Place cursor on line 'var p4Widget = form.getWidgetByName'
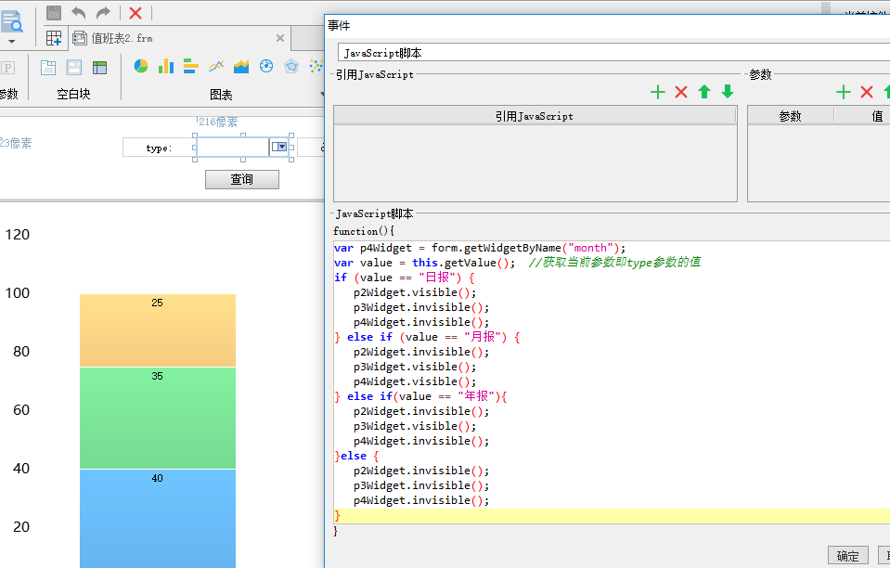The width and height of the screenshot is (890, 568). pos(480,248)
